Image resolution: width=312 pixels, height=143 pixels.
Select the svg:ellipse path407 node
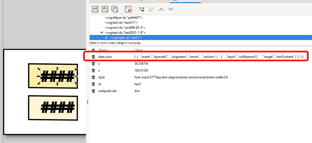[123, 18]
